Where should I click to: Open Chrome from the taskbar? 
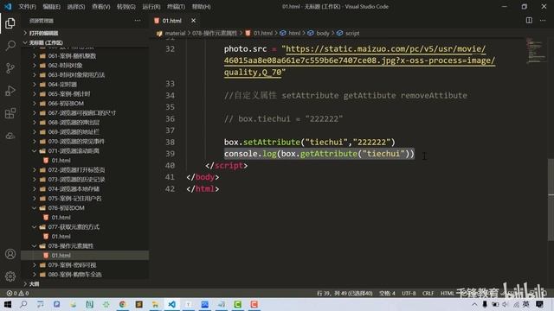122,304
